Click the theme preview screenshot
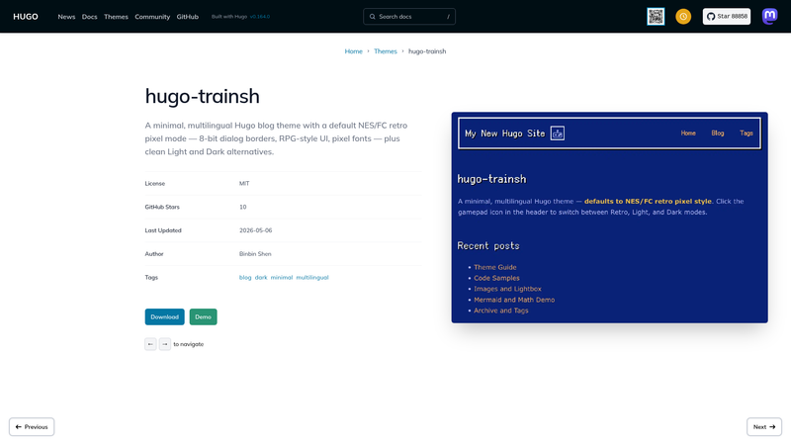The height and width of the screenshot is (445, 791). [x=609, y=218]
